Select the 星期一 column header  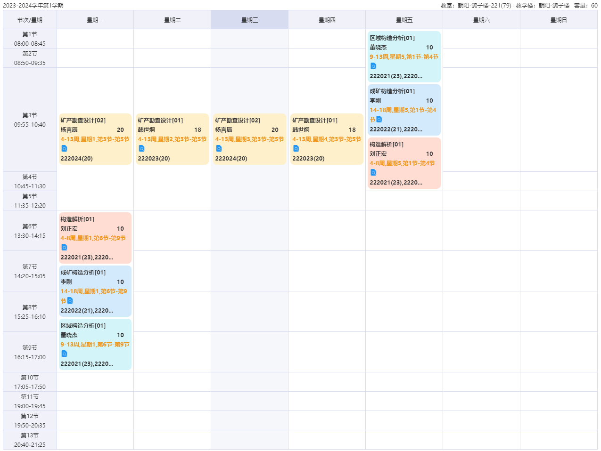[95, 20]
